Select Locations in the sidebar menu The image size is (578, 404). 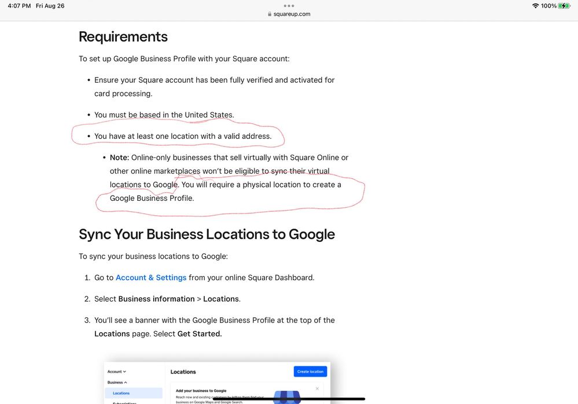coord(121,393)
